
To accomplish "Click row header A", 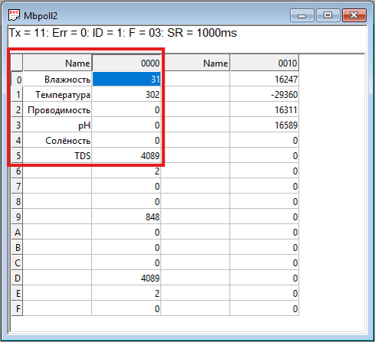I will click(18, 232).
